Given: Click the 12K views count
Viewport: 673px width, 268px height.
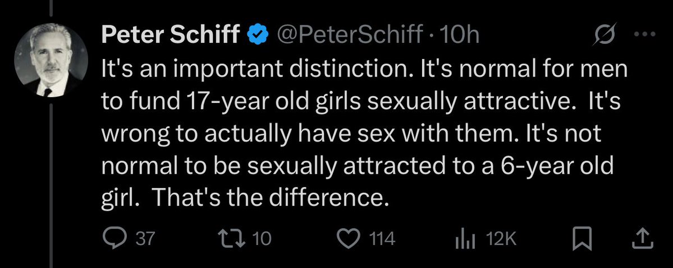Looking at the screenshot, I should [x=502, y=239].
